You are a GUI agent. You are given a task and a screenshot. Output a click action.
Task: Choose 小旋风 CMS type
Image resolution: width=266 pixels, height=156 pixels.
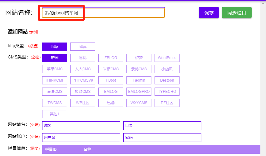point(167,69)
